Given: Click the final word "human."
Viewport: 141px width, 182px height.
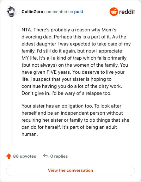Looking at the screenshot, I should (30, 134).
